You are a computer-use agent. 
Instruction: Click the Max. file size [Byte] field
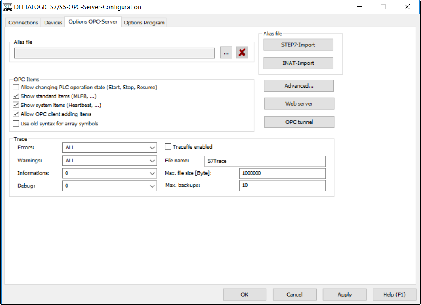[282, 173]
